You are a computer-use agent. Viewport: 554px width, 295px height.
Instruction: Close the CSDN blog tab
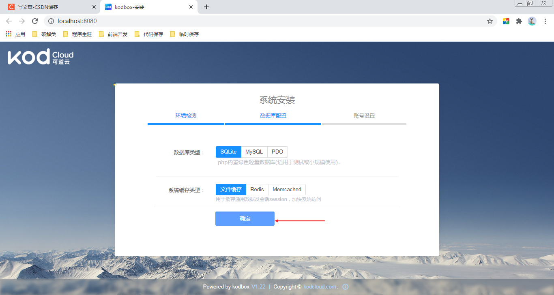coord(94,7)
